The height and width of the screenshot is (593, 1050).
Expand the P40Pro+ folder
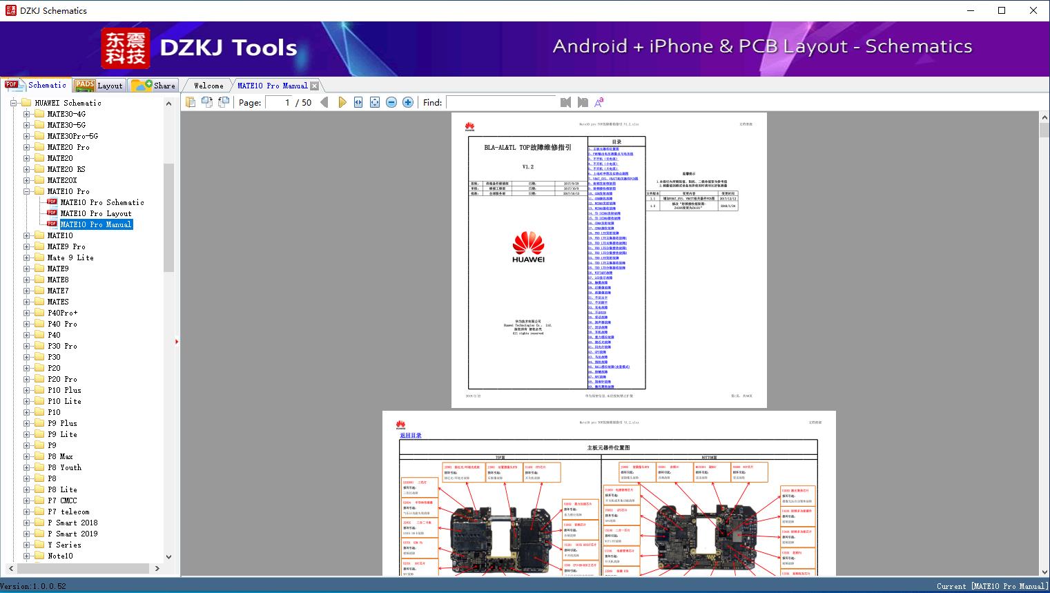(27, 313)
